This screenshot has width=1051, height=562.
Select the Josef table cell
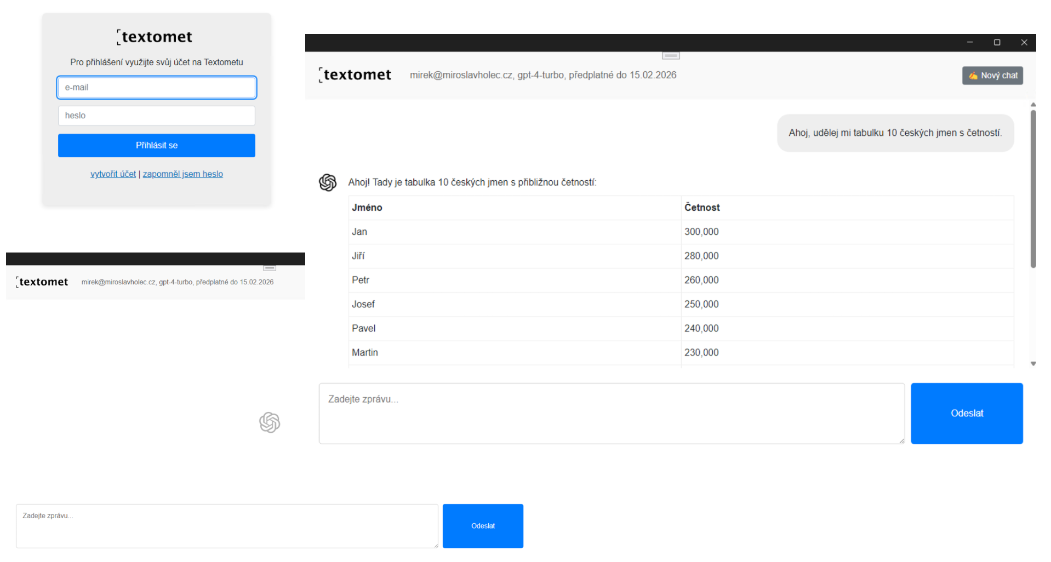[x=515, y=304]
